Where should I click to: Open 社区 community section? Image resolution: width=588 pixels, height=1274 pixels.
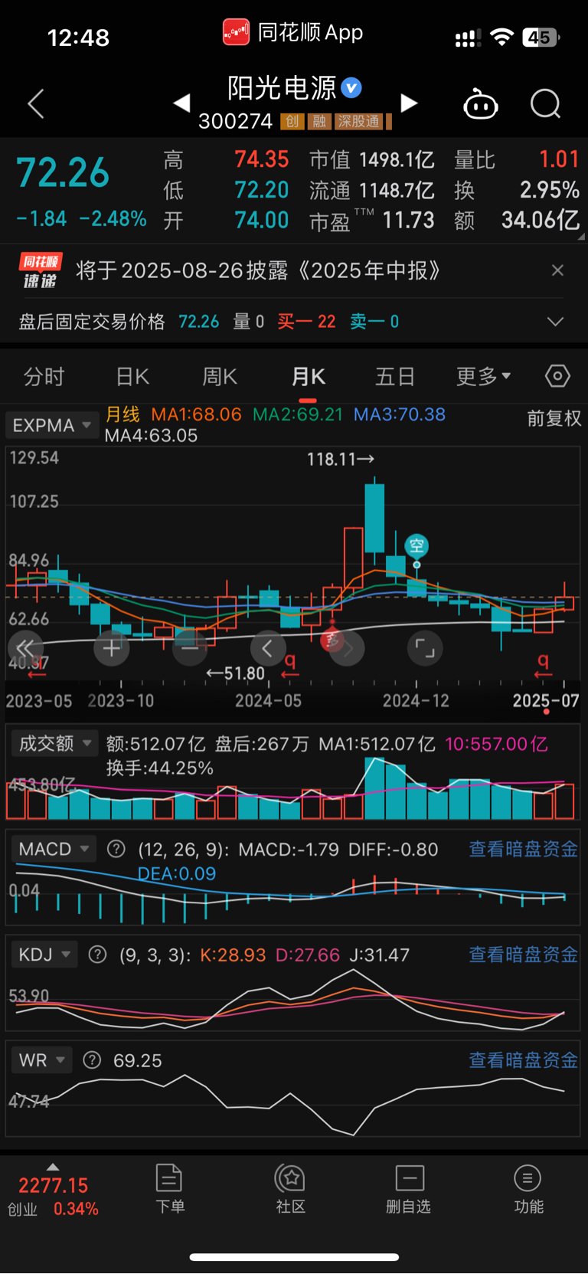(291, 1189)
